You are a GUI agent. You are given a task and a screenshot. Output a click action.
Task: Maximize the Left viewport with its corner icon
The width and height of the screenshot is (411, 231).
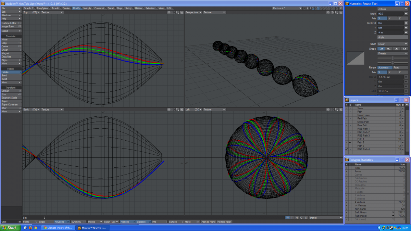point(341,110)
